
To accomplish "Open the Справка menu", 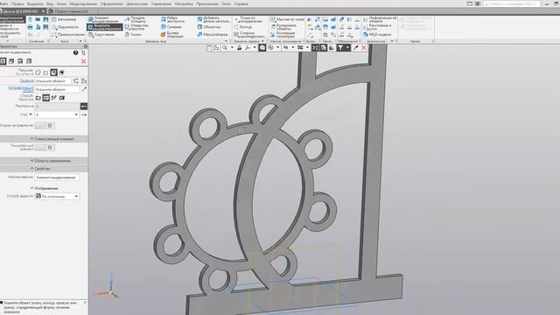I will [x=241, y=3].
